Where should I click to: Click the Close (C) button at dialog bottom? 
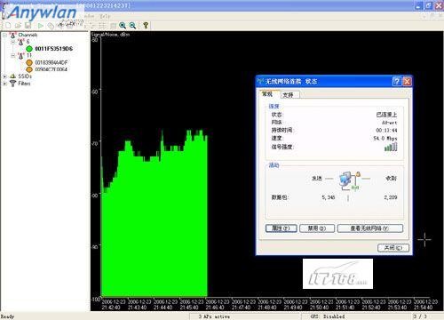[x=393, y=248]
